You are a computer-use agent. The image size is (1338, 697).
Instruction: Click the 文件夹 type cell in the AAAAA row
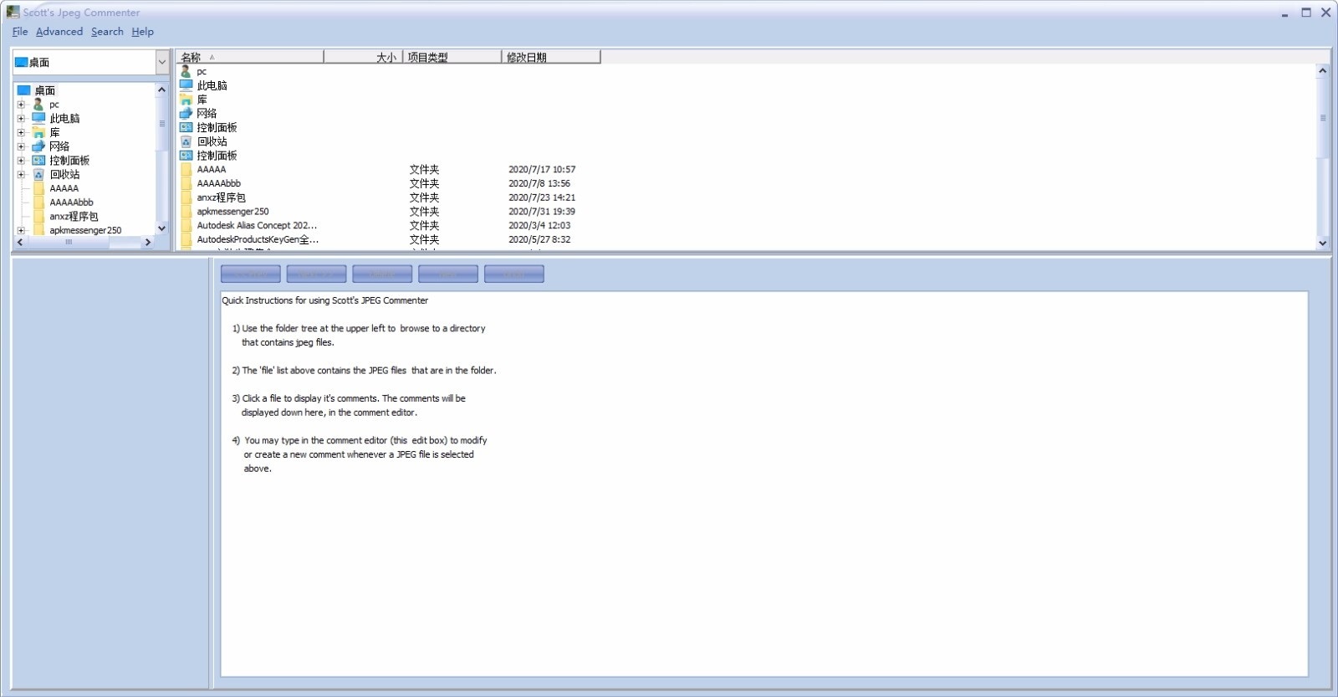tap(424, 169)
